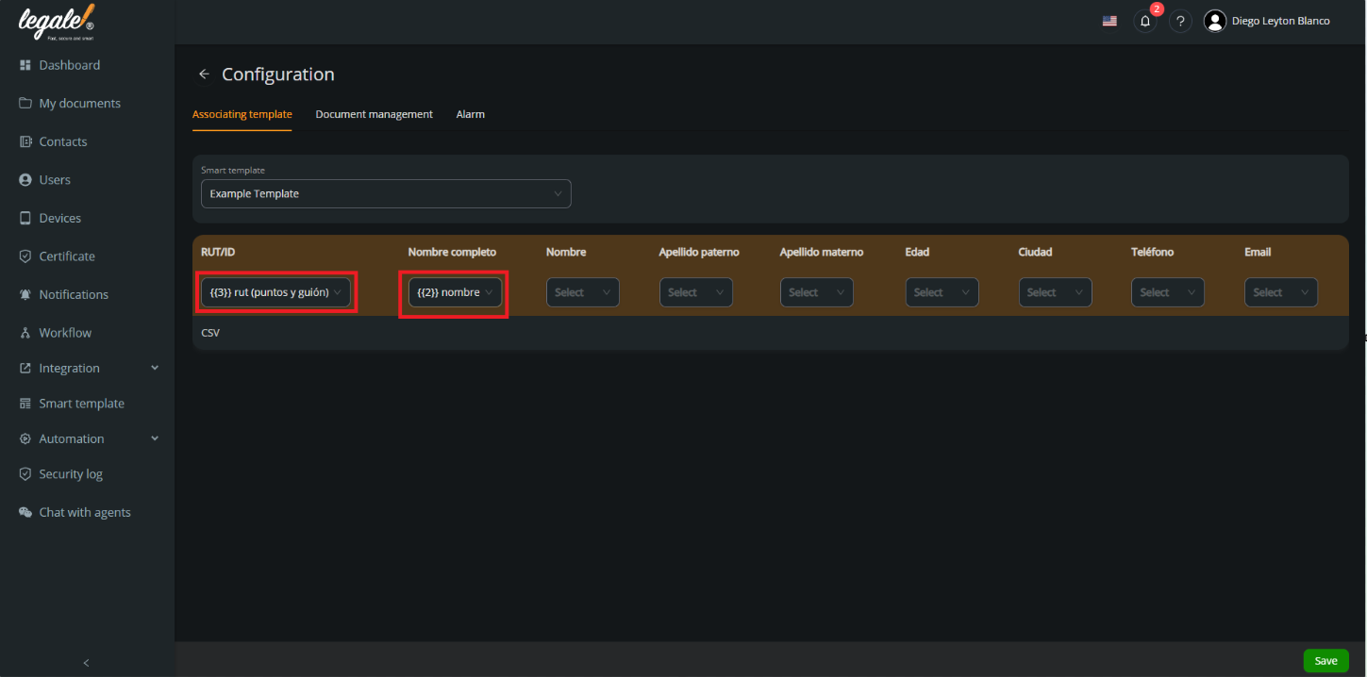The image size is (1367, 677).
Task: Open the Nombre column Select dropdown
Action: 582,292
